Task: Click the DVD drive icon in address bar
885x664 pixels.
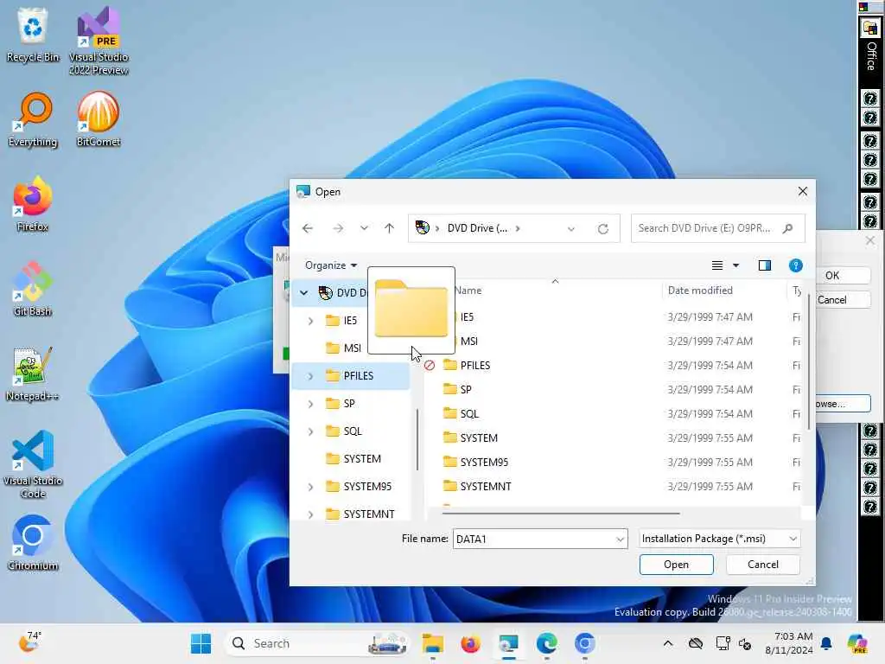Action: [422, 227]
